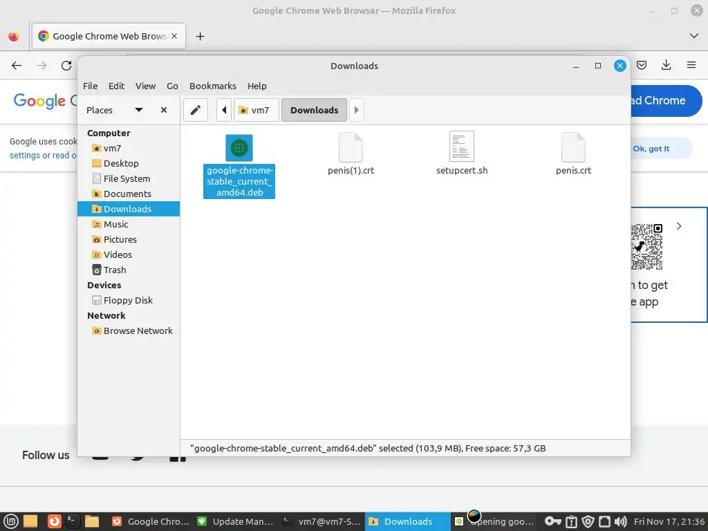Click the cookie settings link

click(25, 156)
